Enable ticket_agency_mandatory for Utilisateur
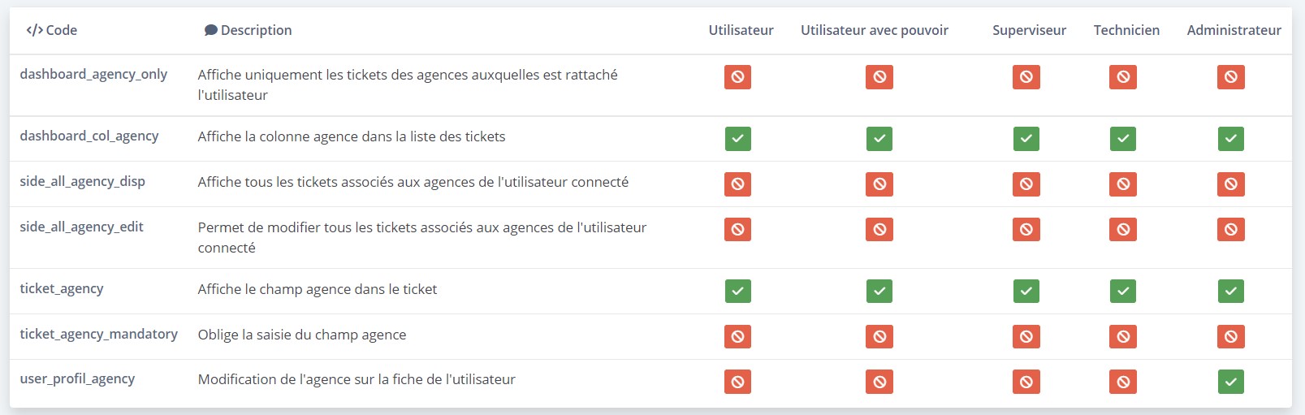This screenshot has width=1305, height=415. tap(737, 337)
